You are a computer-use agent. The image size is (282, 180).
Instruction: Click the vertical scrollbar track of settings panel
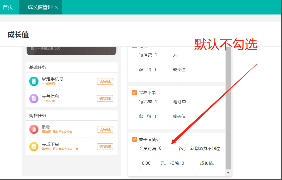(228, 105)
